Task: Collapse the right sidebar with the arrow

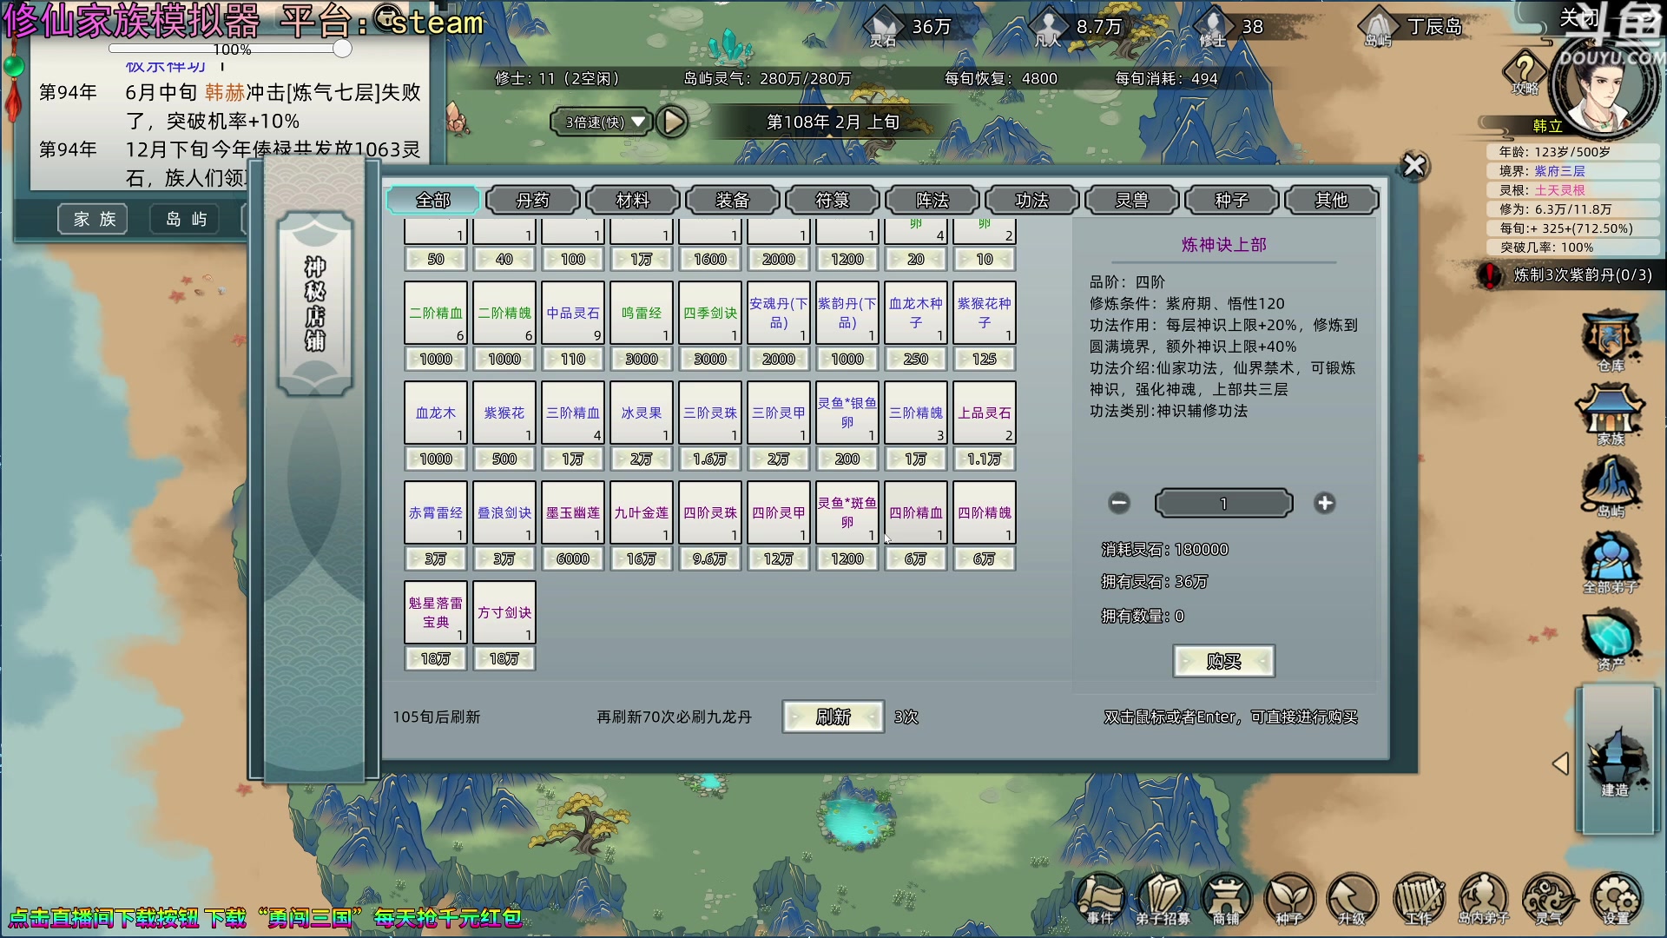Action: pyautogui.click(x=1558, y=765)
